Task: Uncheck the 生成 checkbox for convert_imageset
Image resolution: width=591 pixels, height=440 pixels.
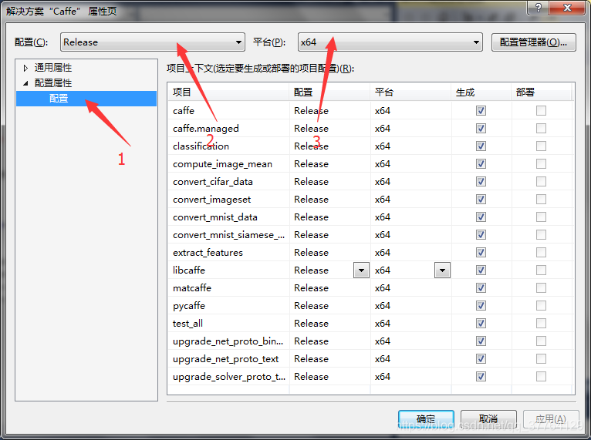Action: 481,199
